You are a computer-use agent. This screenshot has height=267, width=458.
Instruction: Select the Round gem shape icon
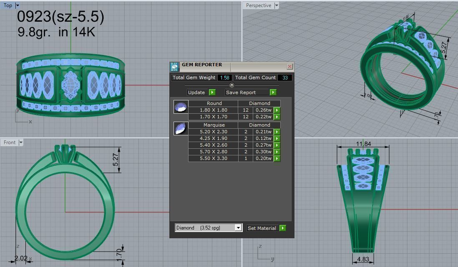pyautogui.click(x=181, y=107)
